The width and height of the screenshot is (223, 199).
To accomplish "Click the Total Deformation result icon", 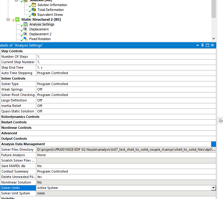I will [x=34, y=10].
